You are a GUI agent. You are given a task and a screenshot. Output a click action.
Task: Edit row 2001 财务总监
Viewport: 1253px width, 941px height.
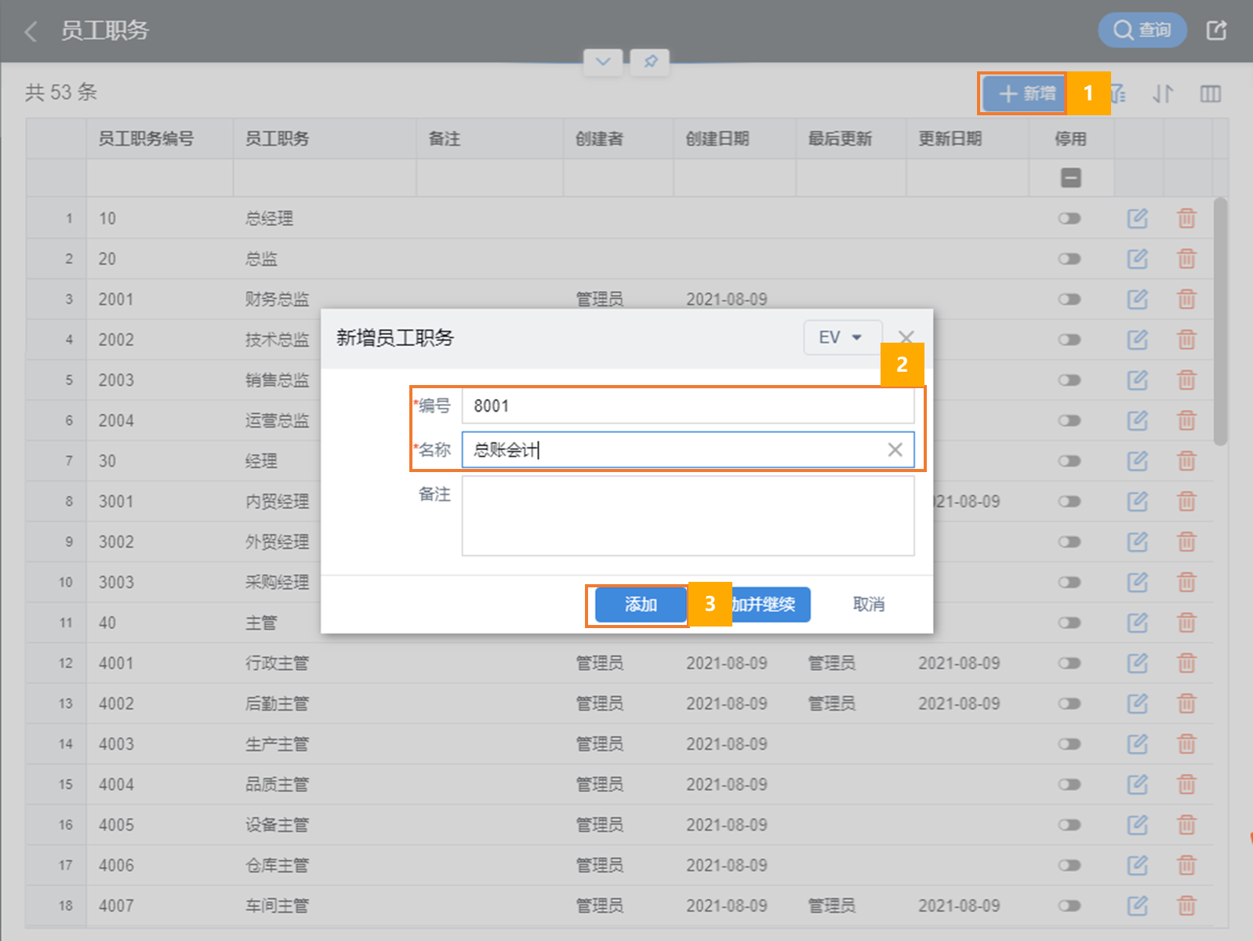coord(1137,300)
